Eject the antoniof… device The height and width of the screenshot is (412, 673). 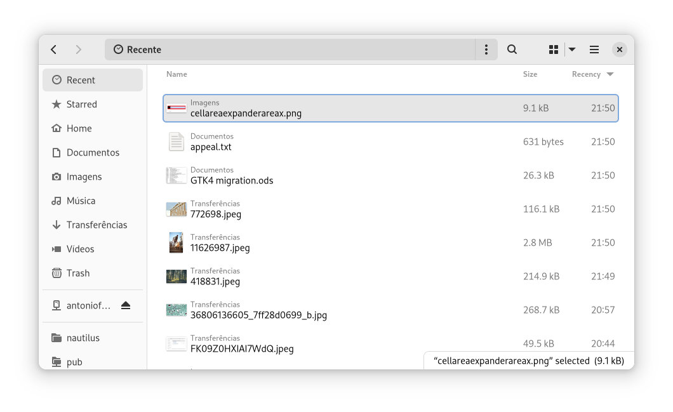point(125,305)
